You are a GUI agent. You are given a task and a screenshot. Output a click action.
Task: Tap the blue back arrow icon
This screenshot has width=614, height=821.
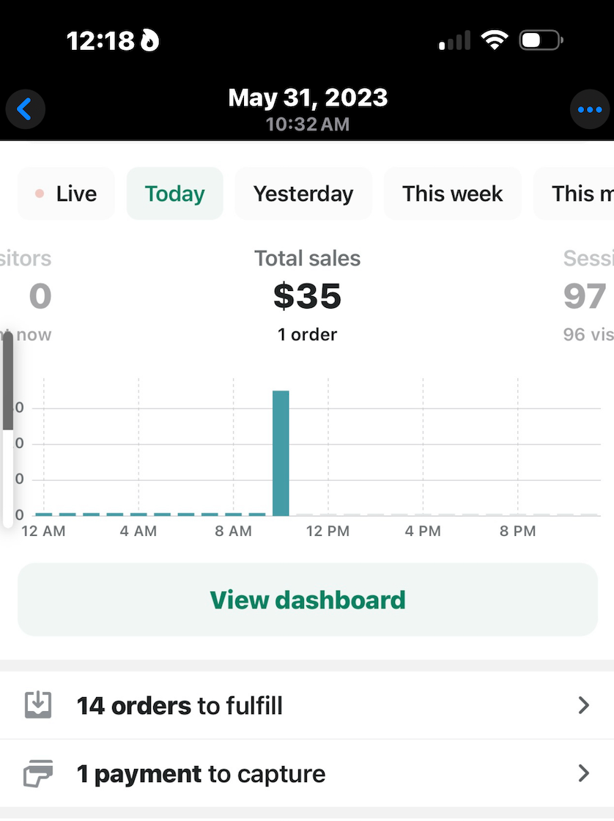(x=25, y=109)
